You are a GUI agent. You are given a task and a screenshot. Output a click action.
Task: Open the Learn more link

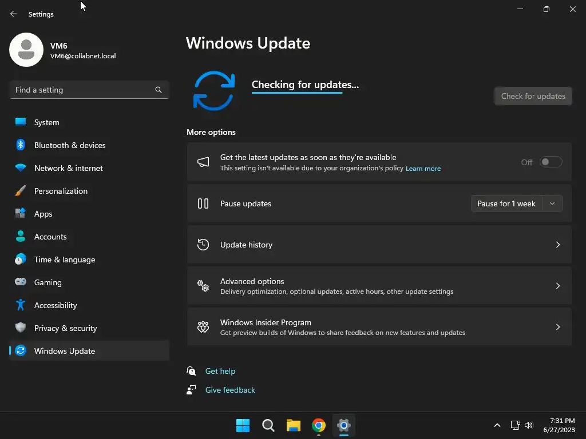click(x=423, y=169)
